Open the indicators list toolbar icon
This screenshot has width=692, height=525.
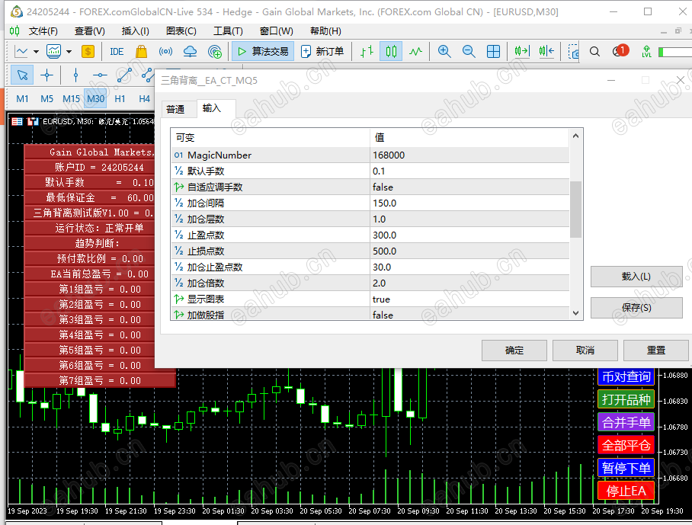pos(54,52)
